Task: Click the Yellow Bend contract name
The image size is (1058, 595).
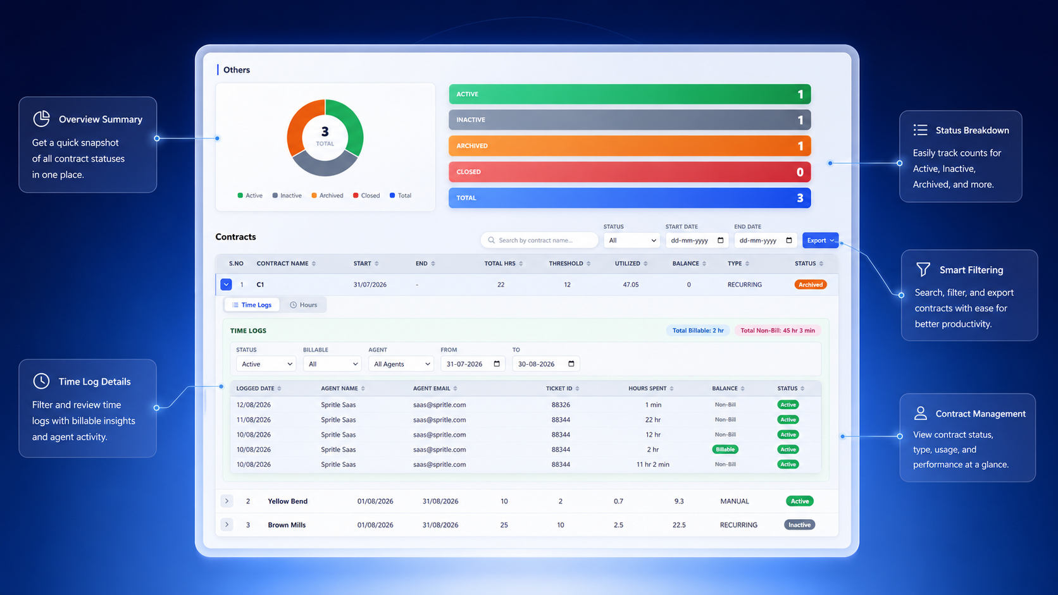Action: tap(287, 501)
